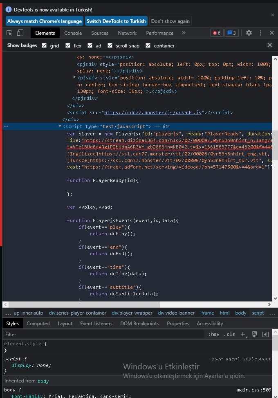Viewport: 278px width, 398px height.
Task: Select the 'return doPlay();' line
Action: click(112, 234)
